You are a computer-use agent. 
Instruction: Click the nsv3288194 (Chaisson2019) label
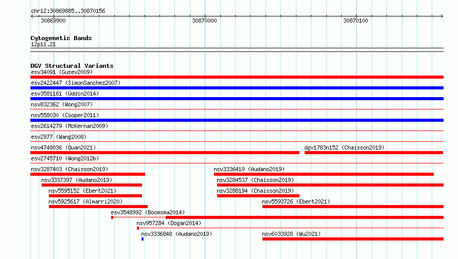(x=255, y=191)
